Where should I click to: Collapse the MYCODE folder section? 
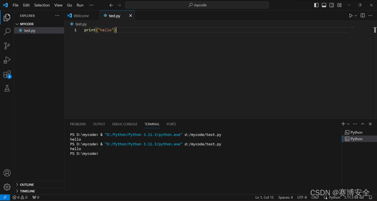coord(27,24)
